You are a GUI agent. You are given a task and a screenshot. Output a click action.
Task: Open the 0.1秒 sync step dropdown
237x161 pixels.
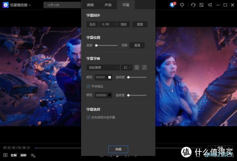(x=108, y=24)
